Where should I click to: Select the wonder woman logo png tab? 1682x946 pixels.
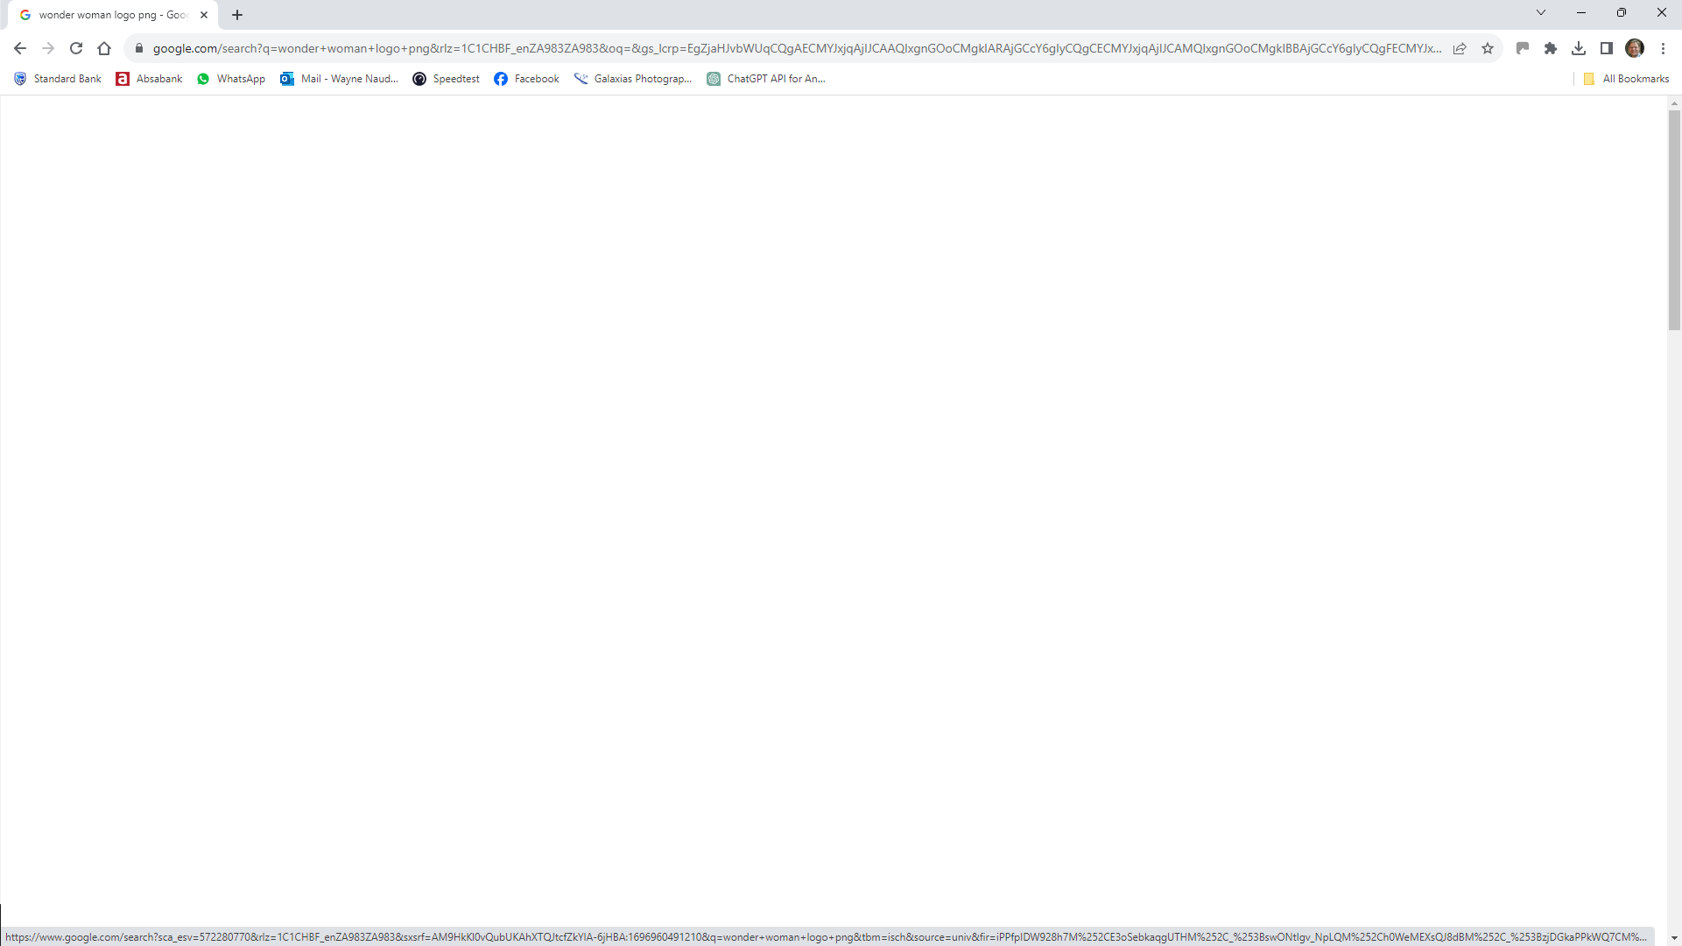pos(105,14)
